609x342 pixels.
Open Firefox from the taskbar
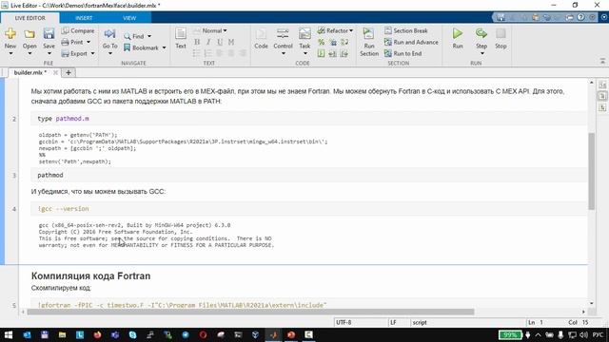[x=97, y=335]
